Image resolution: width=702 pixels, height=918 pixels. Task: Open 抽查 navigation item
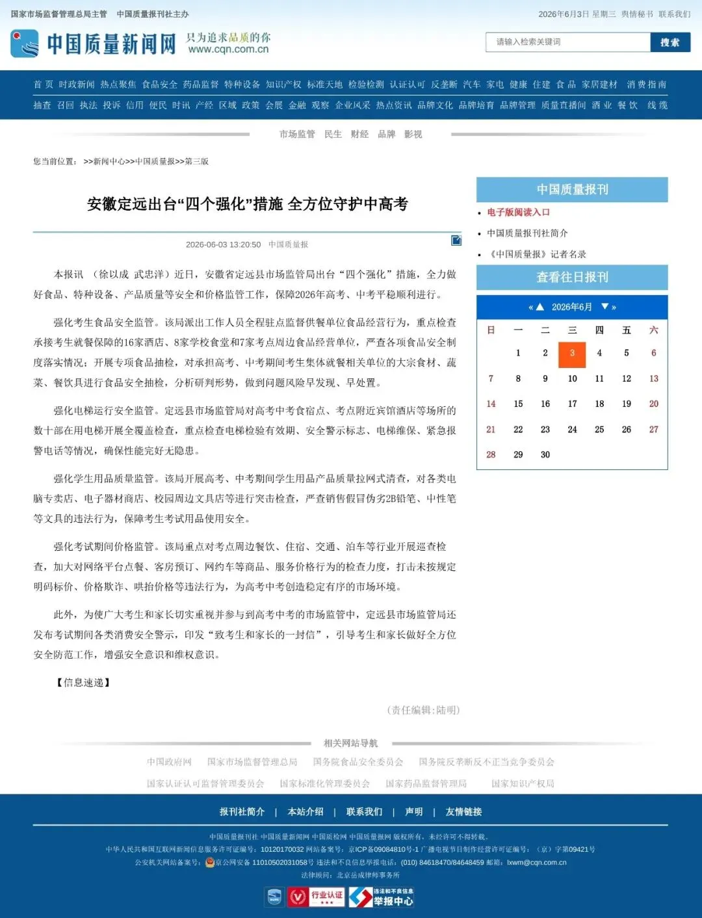pos(42,105)
